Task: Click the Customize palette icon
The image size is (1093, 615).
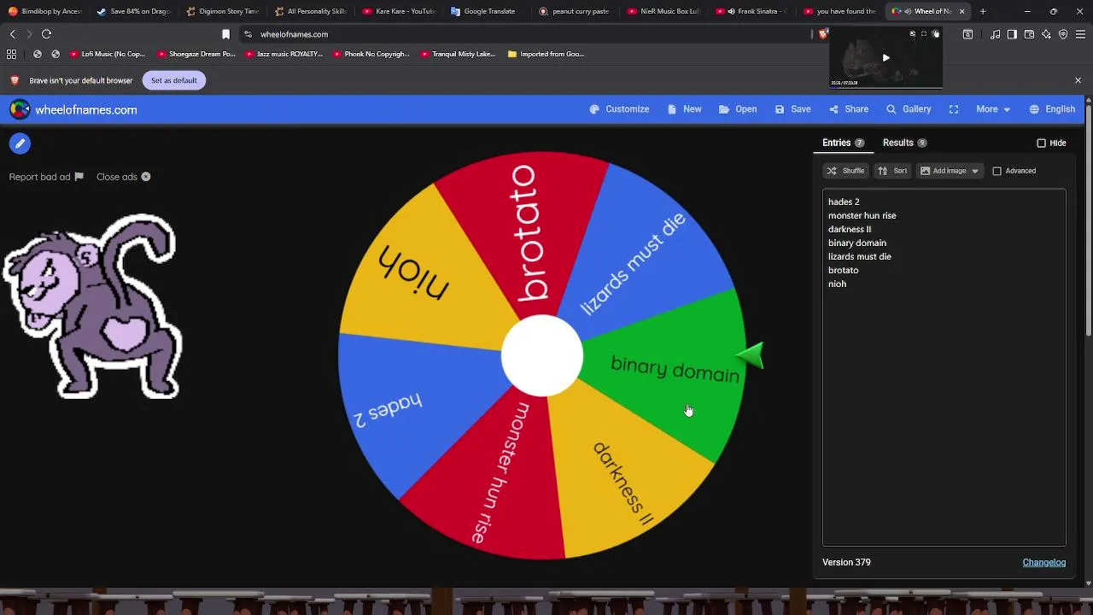Action: click(595, 109)
